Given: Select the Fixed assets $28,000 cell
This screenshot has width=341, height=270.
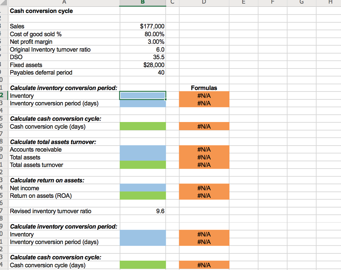Looking at the screenshot, I should click(x=143, y=65).
